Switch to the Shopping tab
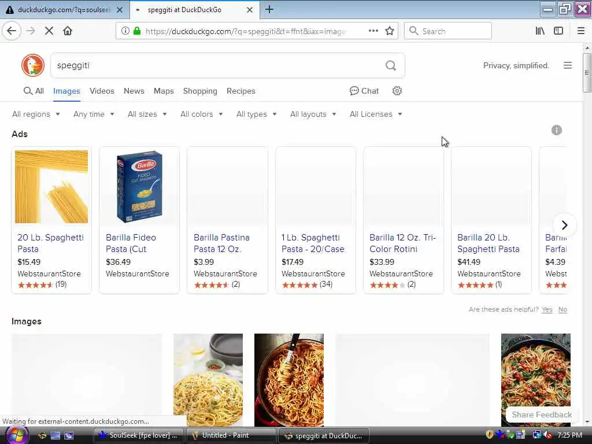This screenshot has height=444, width=592. 200,91
